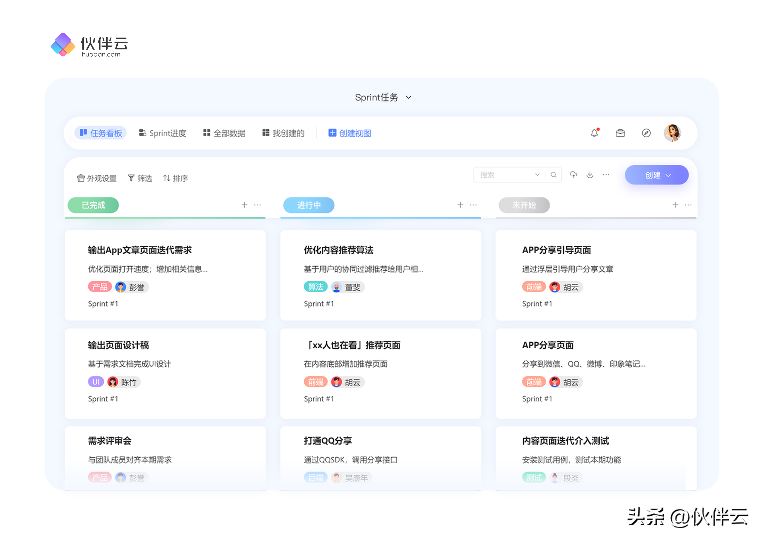Click the briefcase icon in top bar

[x=620, y=133]
